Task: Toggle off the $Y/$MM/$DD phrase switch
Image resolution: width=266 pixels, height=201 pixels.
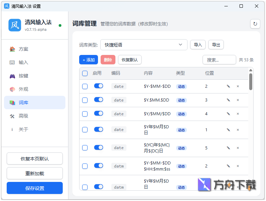Action: 99,113
